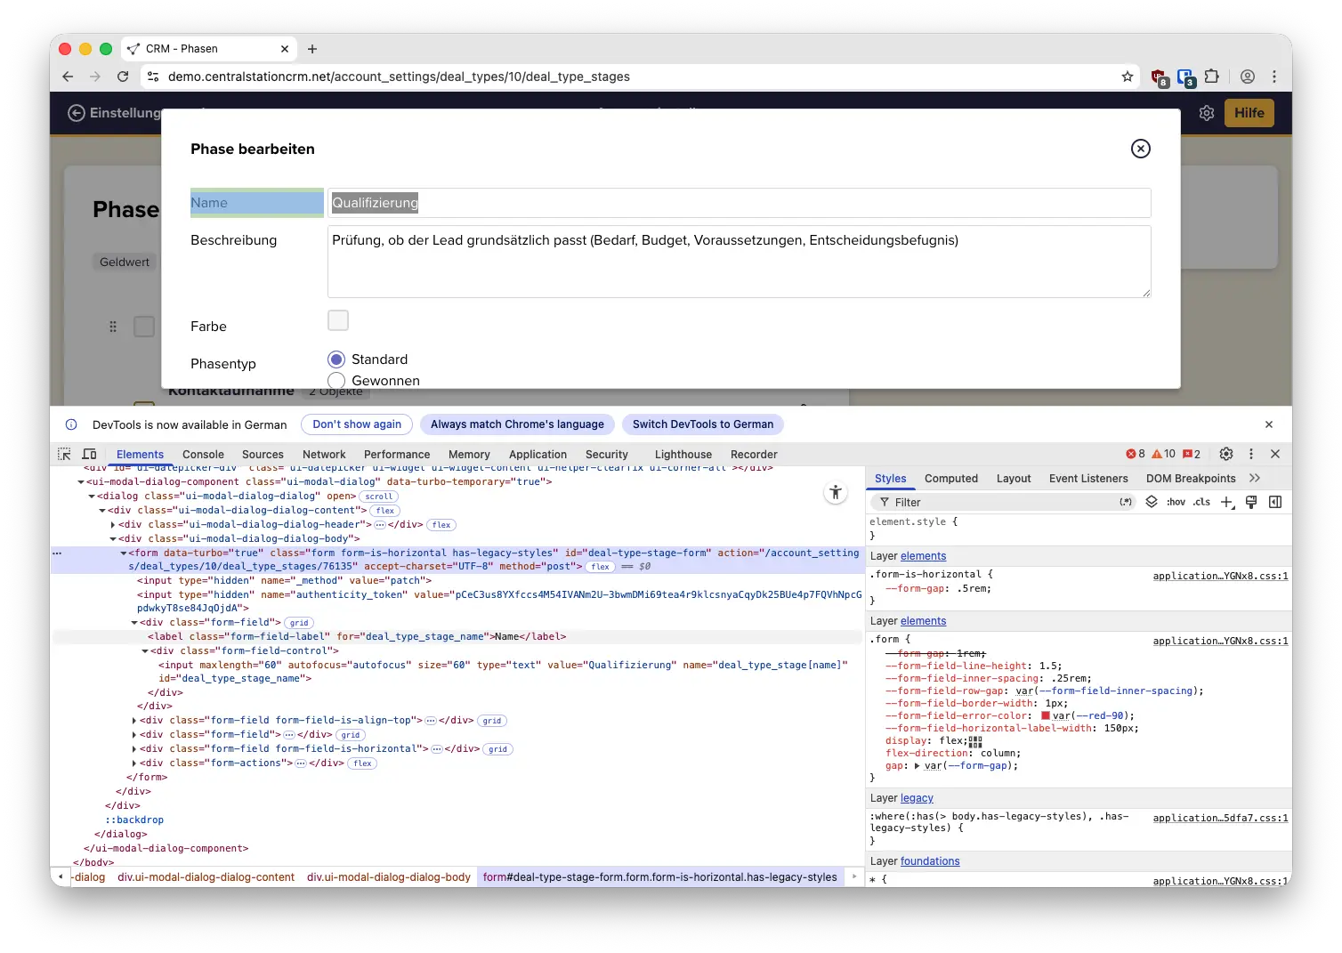Viewport: 1342px width, 953px height.
Task: Show the computed styles sidebar icon
Action: 1274,502
